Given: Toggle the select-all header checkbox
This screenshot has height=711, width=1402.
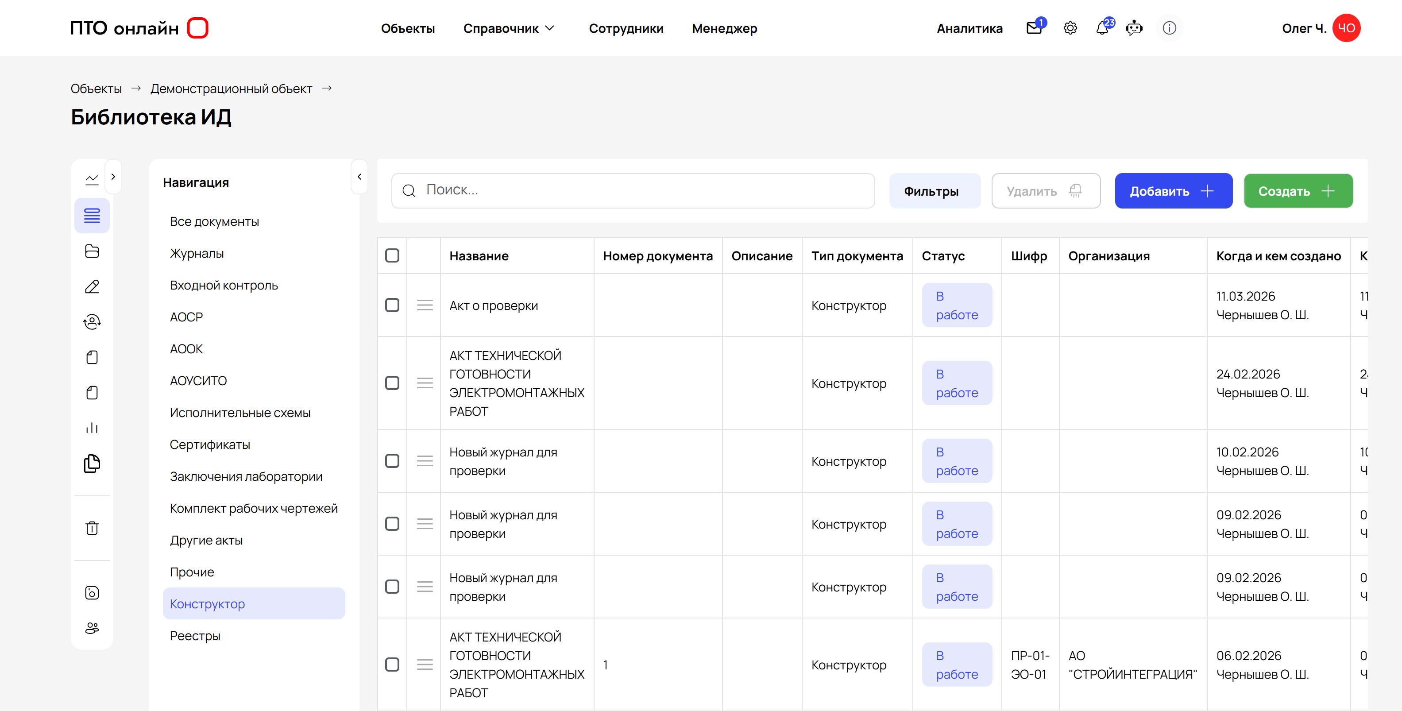Looking at the screenshot, I should (x=392, y=255).
